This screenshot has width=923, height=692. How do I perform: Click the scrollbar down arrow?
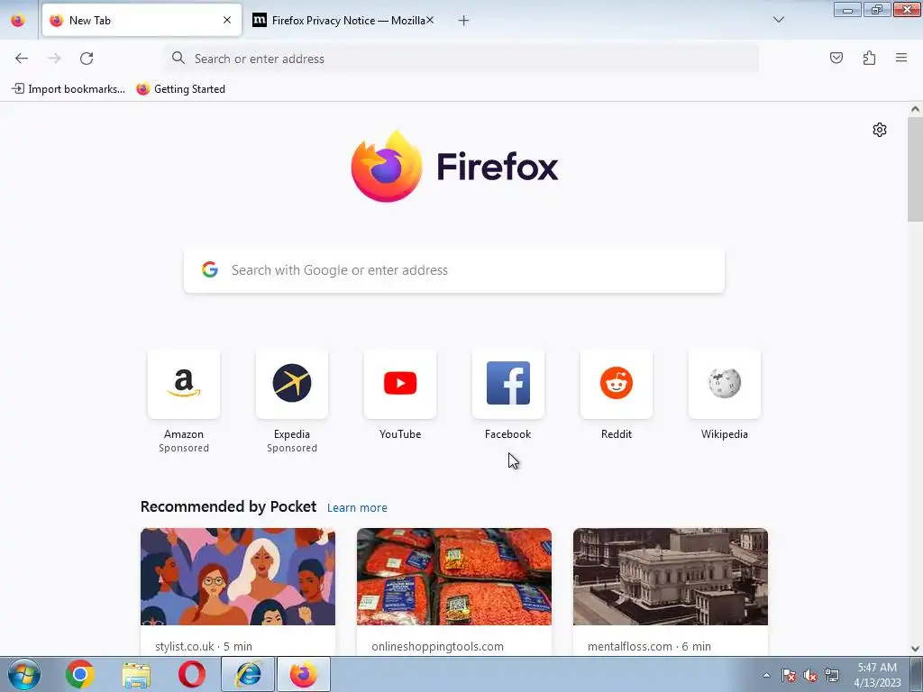point(915,649)
